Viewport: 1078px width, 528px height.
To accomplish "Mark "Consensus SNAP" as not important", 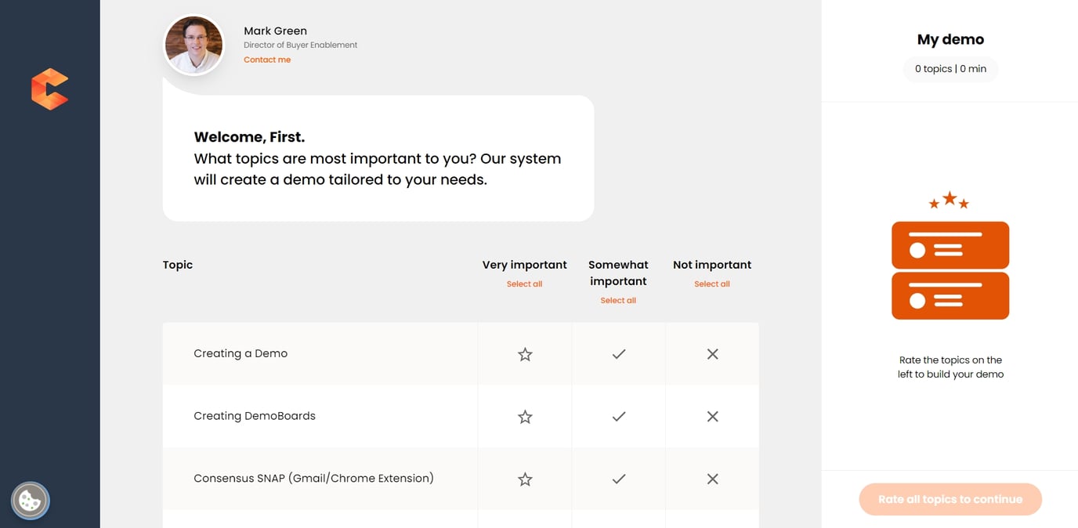I will click(x=712, y=479).
